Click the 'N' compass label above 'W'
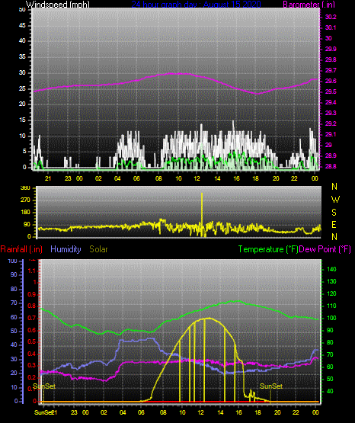Screen dimensions: 355x423 334,187
